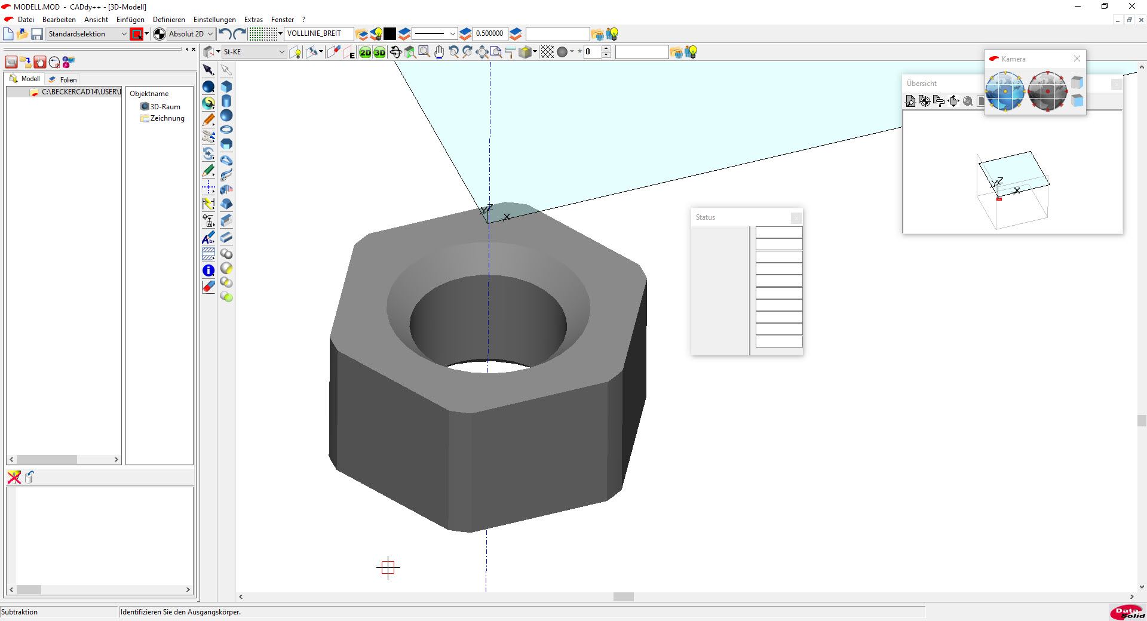
Task: Click the blue info icon
Action: pos(208,270)
